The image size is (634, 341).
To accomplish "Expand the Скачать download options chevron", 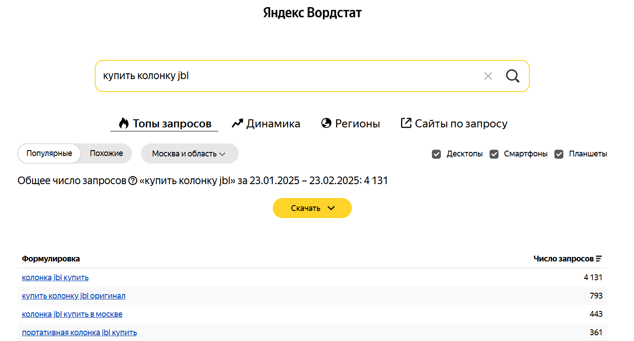I will [331, 208].
